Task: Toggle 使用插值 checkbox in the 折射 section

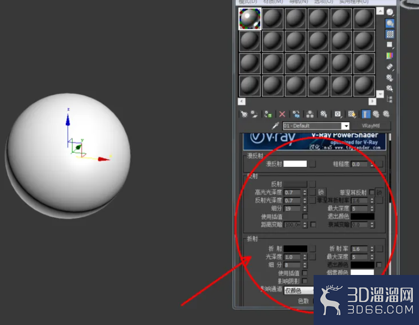Action: (305, 273)
